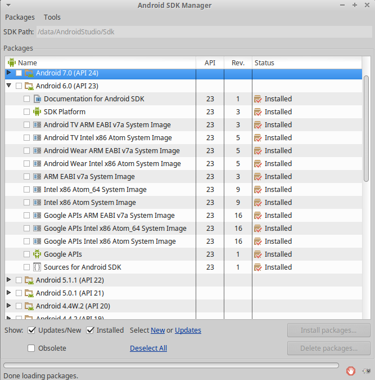375x380 pixels.
Task: Click the Android robot icon in Name header
Action: pyautogui.click(x=12, y=62)
